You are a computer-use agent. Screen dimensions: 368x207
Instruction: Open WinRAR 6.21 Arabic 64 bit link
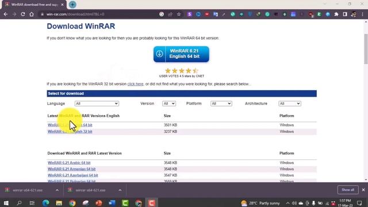pyautogui.click(x=69, y=163)
